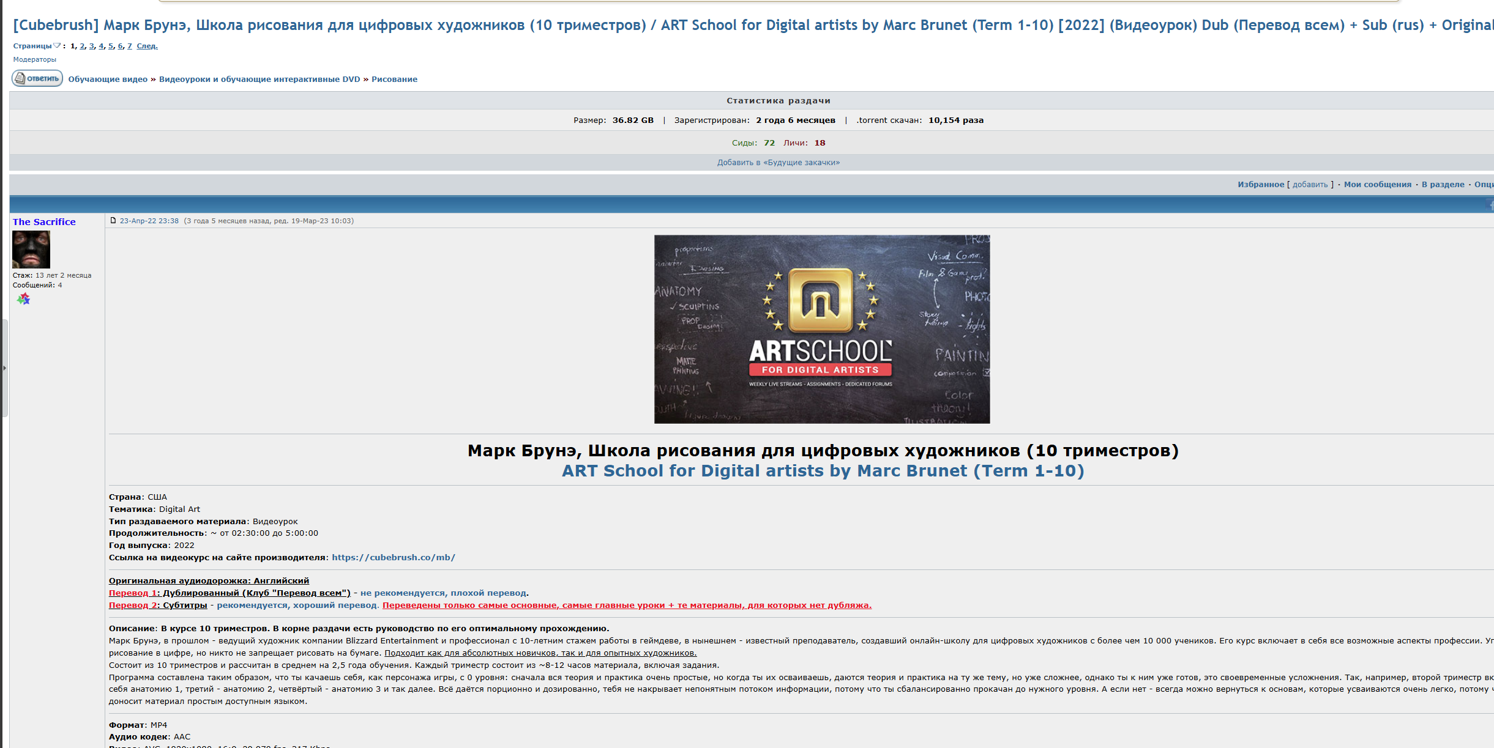Screen dimensions: 1494x748
Task: Open 'Мои сообщения' link
Action: (x=1377, y=185)
